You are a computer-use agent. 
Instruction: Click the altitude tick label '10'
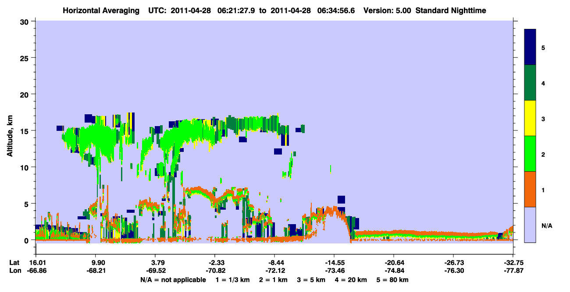[x=25, y=167]
